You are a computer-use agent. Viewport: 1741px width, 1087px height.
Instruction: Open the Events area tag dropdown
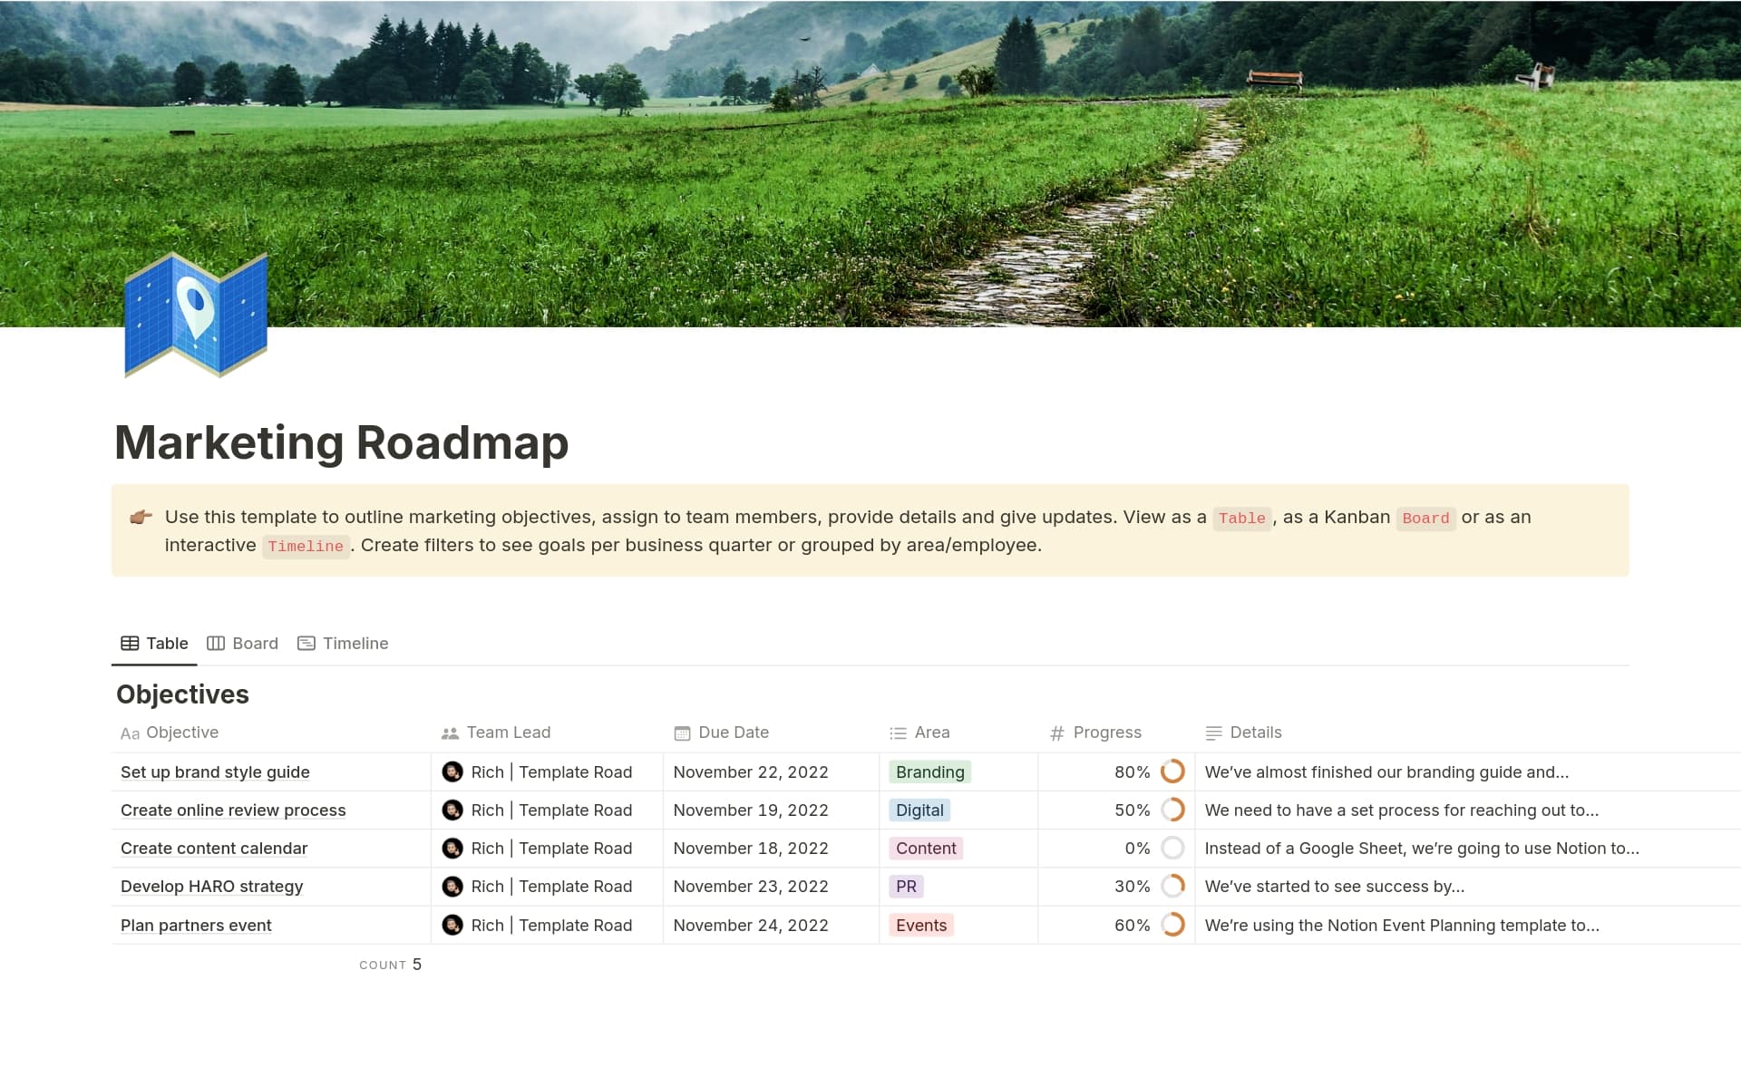[x=920, y=926]
